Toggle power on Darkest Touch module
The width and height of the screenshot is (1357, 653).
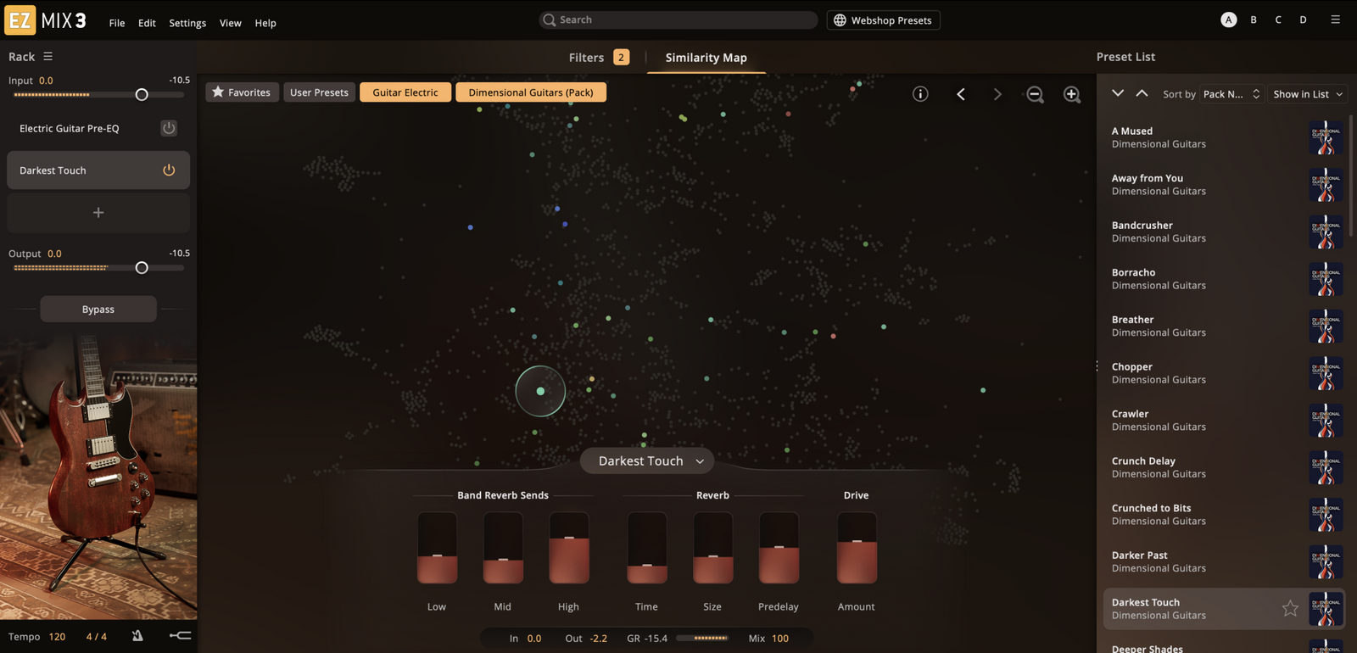tap(169, 170)
